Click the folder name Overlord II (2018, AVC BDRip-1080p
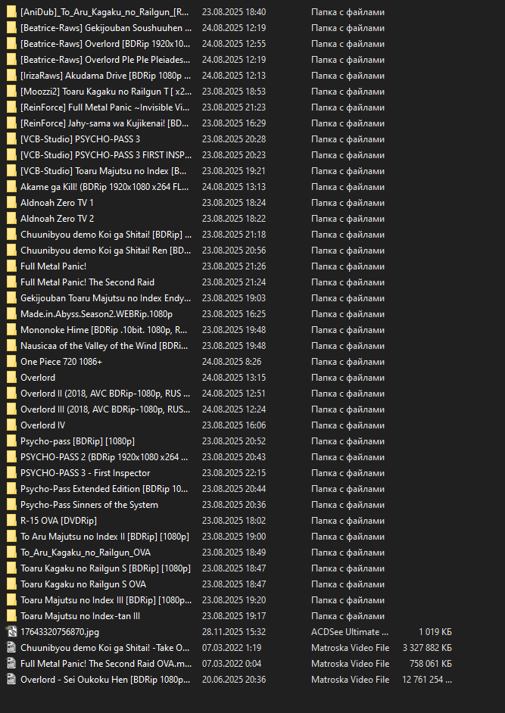This screenshot has height=713, width=505. 105,394
